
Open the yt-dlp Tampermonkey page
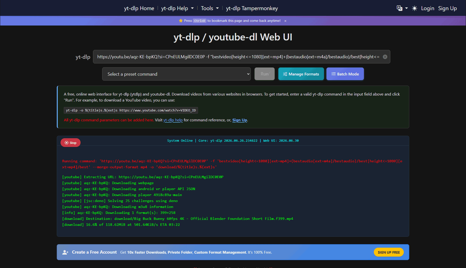tap(252, 8)
